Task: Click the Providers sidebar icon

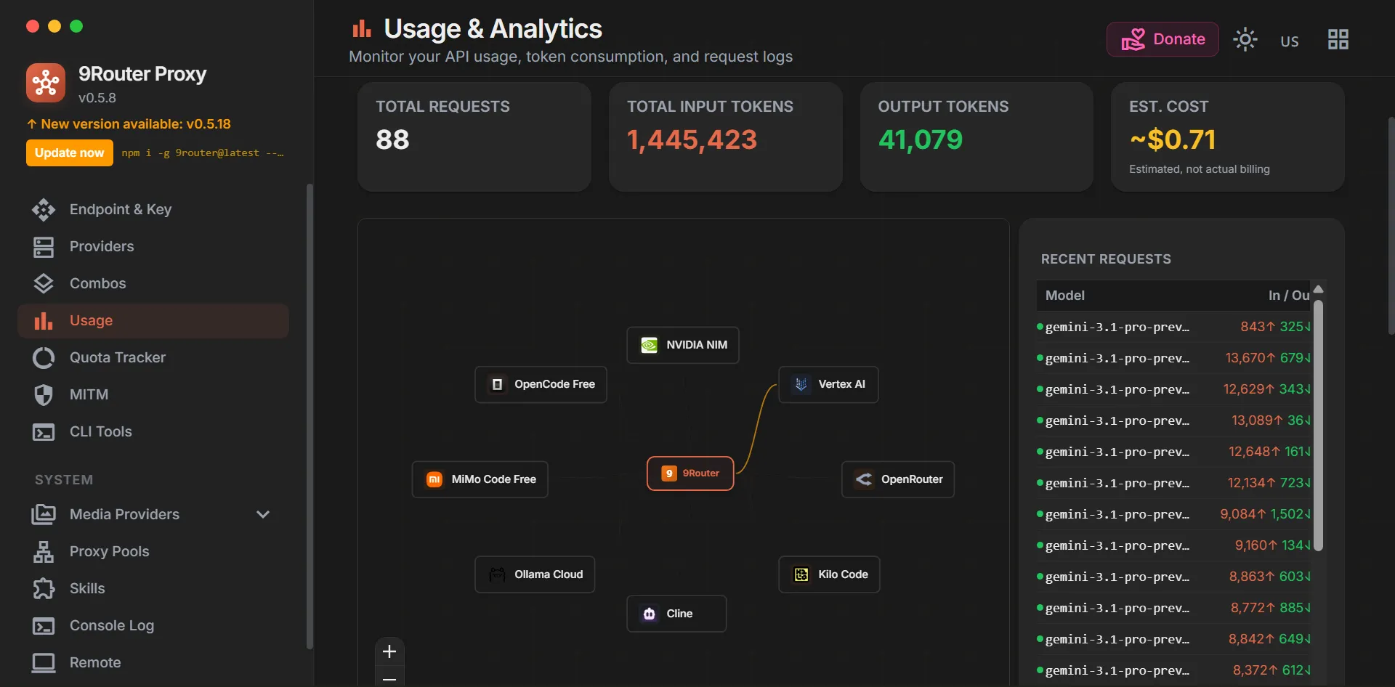Action: tap(44, 247)
